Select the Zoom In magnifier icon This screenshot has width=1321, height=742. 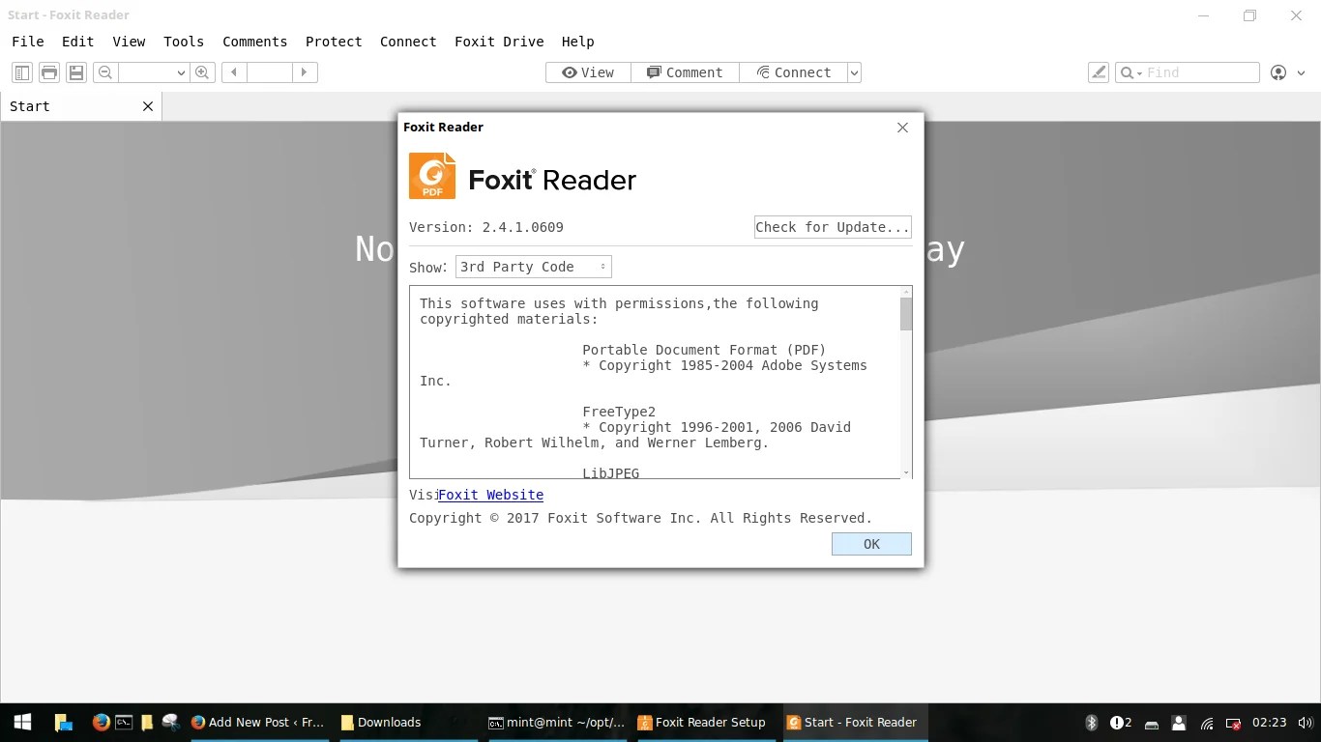[x=202, y=72]
